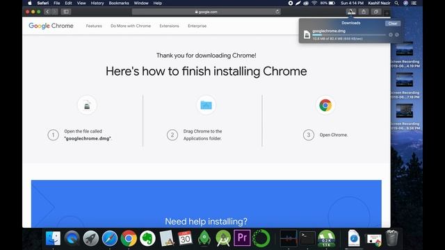Open a new tab with plus button
Image resolution: width=445 pixels, height=250 pixels.
click(x=387, y=12)
